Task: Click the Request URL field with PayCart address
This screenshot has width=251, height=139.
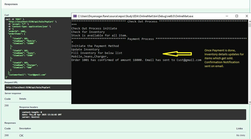Action: (38, 87)
